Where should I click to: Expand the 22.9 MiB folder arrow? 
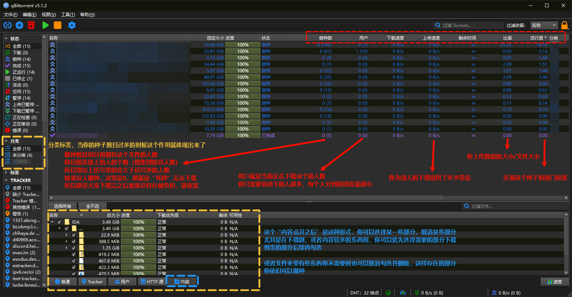67,235
